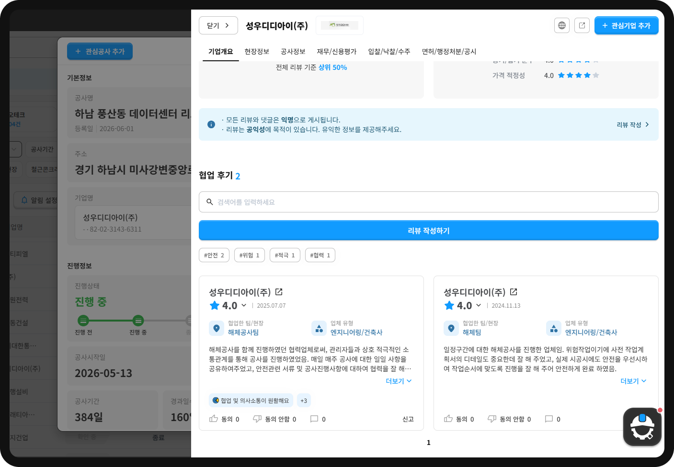Open the 해체팀 link

point(472,333)
